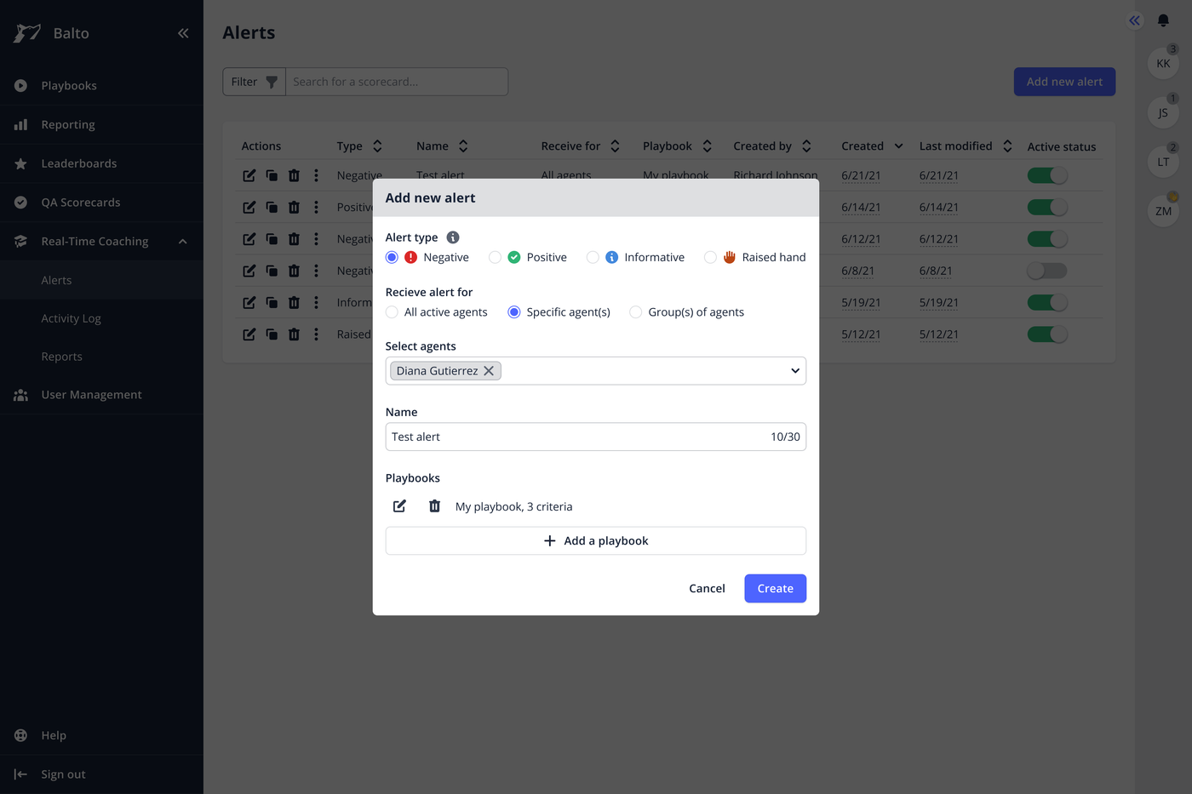Select the Positive alert type radio button
Screen dimensions: 1192x794
click(495, 257)
